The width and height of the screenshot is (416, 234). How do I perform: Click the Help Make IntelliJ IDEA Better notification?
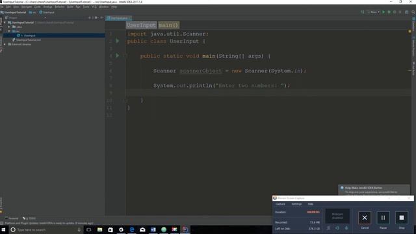click(x=374, y=190)
